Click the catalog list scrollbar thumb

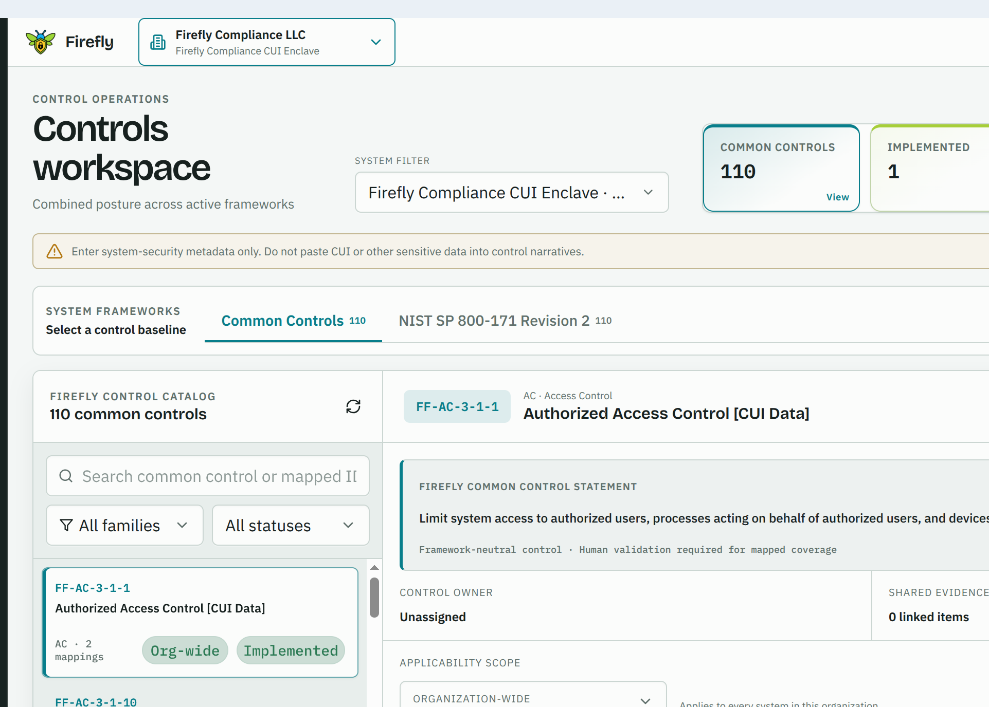pyautogui.click(x=374, y=597)
